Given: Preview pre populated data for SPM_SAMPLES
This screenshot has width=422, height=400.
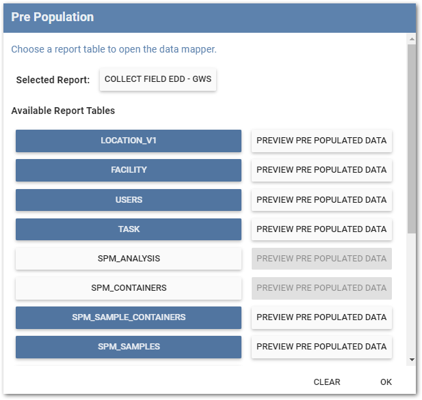Looking at the screenshot, I should tap(321, 347).
